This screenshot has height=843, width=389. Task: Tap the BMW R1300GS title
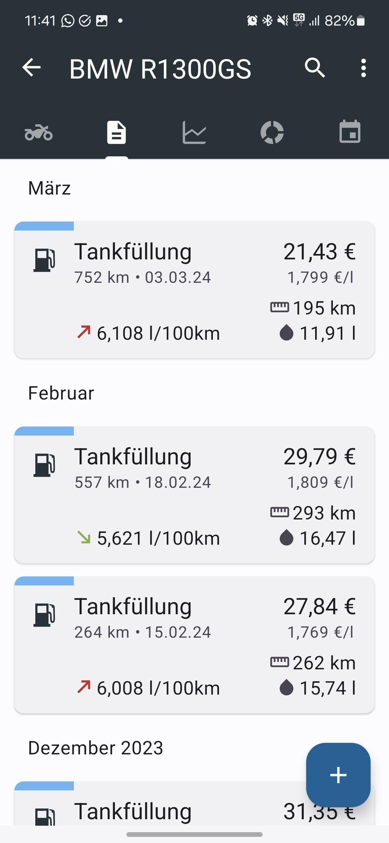160,68
